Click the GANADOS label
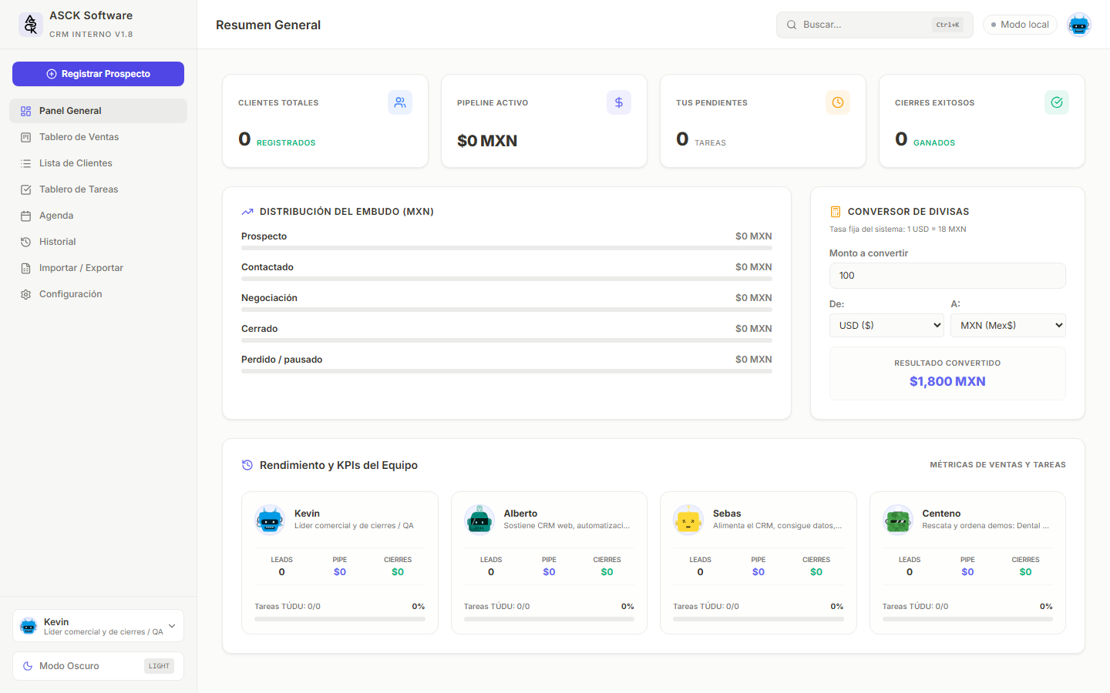Image resolution: width=1110 pixels, height=693 pixels. [x=934, y=143]
